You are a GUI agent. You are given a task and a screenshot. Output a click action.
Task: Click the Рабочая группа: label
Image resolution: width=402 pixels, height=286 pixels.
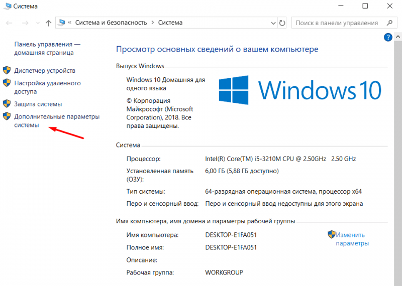point(150,272)
